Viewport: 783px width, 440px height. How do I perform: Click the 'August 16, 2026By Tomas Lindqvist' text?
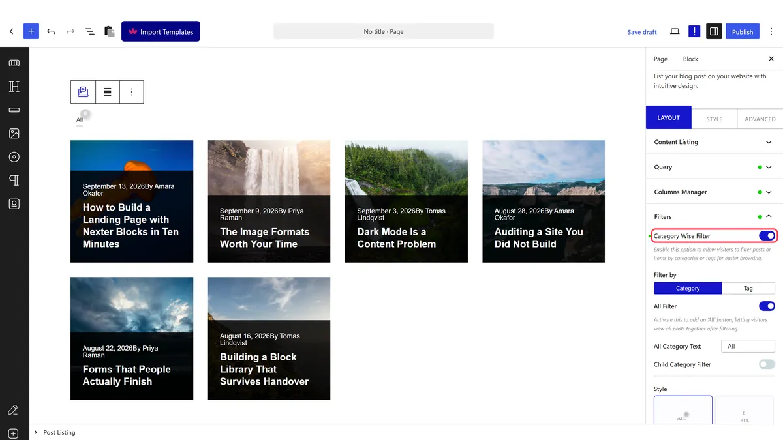tap(260, 339)
